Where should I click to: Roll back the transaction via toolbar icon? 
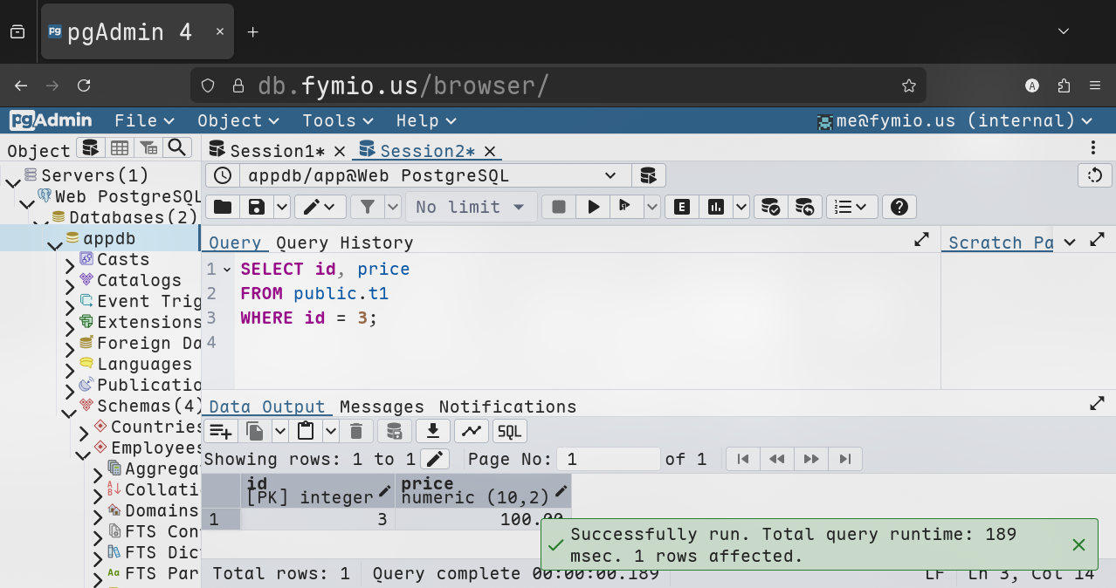click(x=805, y=207)
